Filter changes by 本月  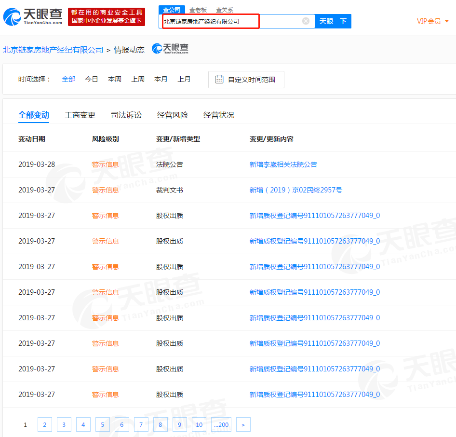click(x=161, y=79)
